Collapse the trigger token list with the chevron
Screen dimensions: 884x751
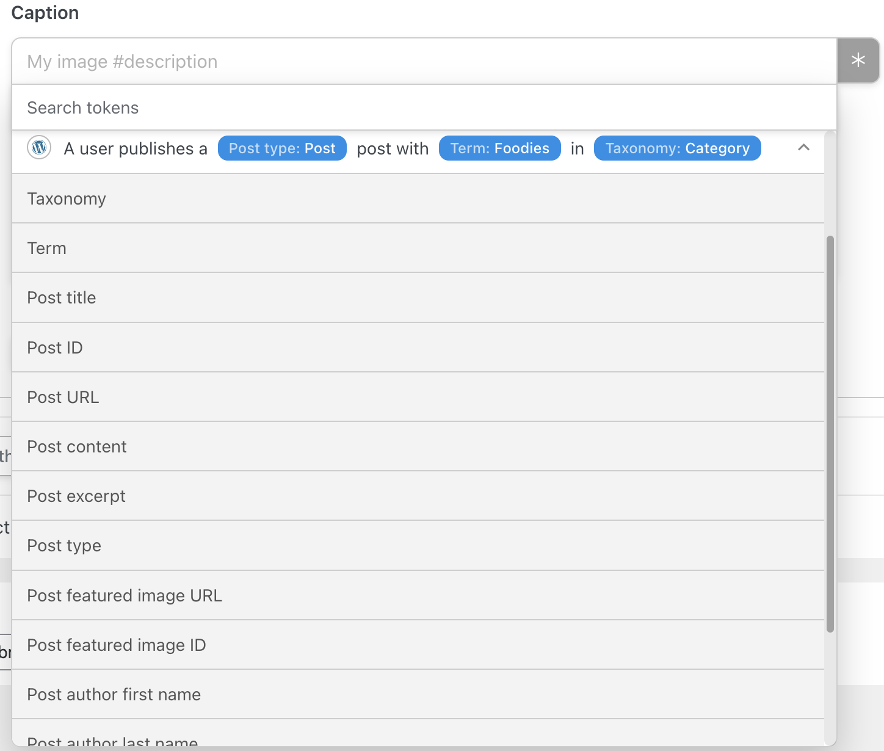pyautogui.click(x=803, y=148)
